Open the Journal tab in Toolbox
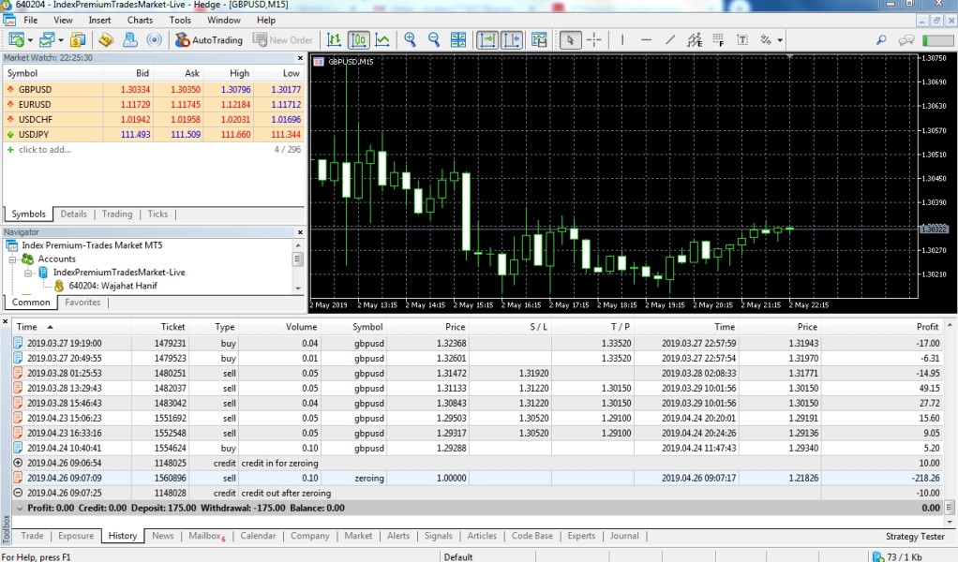958x562 pixels. (623, 536)
